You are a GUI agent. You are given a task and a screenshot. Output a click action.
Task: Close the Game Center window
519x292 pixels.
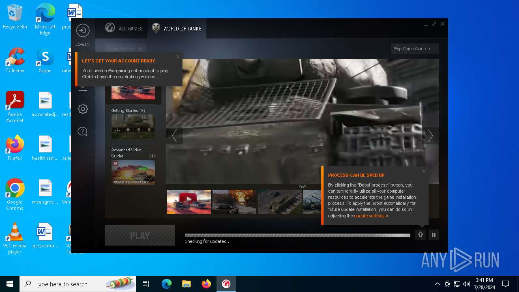[x=443, y=24]
